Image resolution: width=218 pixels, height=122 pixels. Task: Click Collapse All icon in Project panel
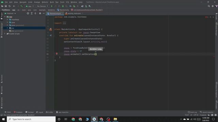pyautogui.click(x=35, y=13)
